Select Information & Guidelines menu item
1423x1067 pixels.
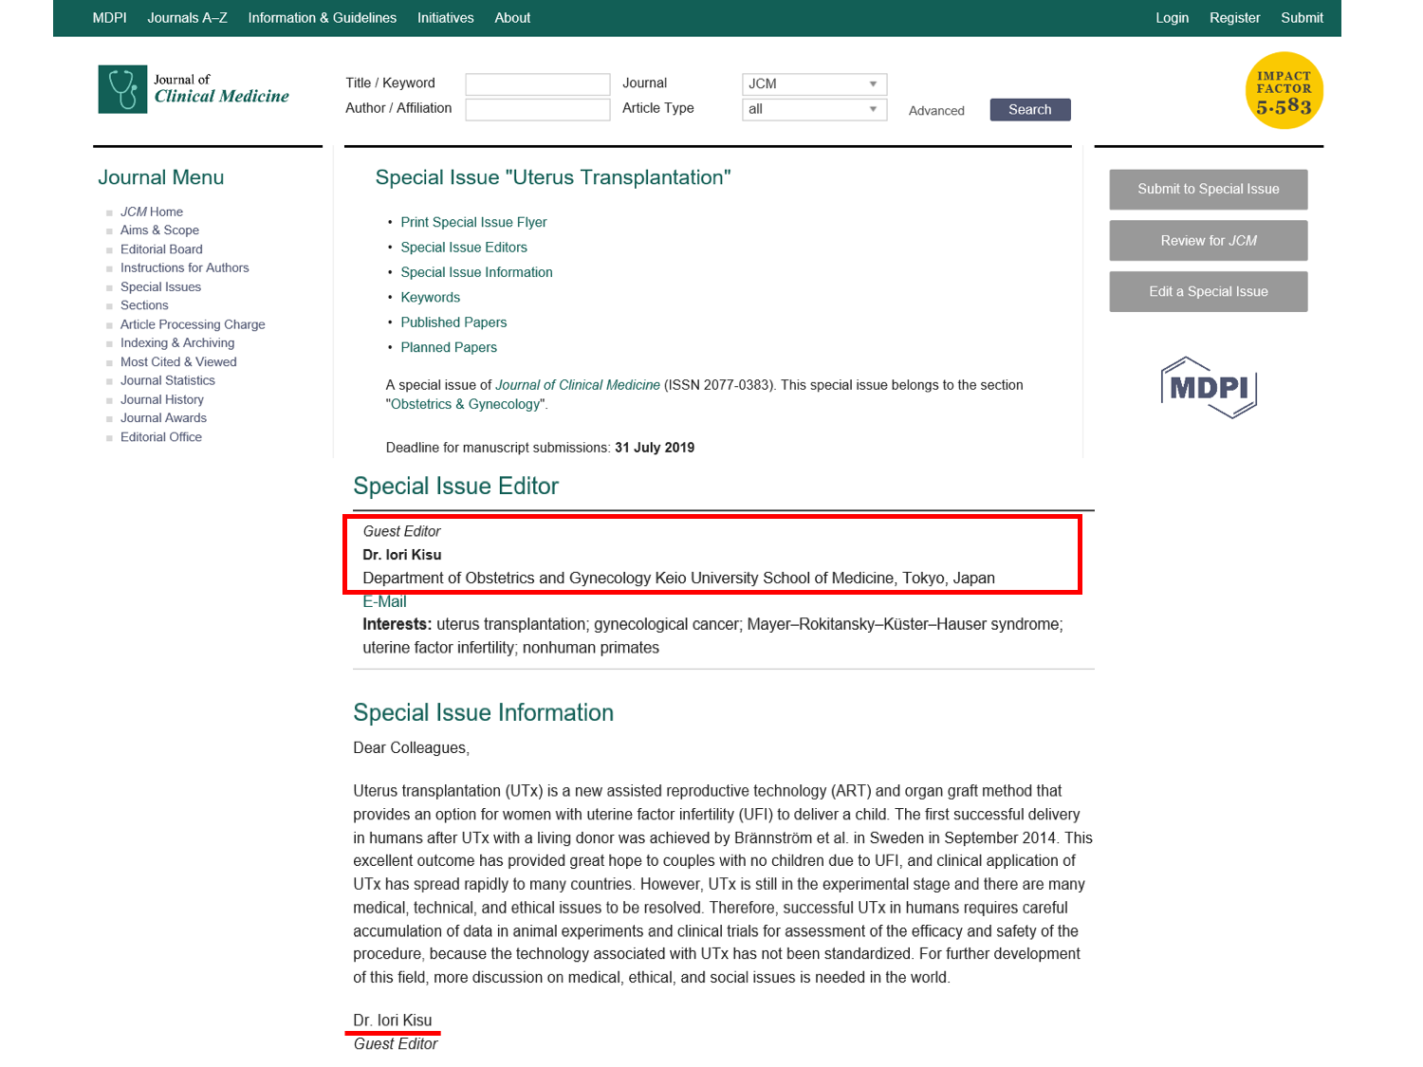point(322,18)
